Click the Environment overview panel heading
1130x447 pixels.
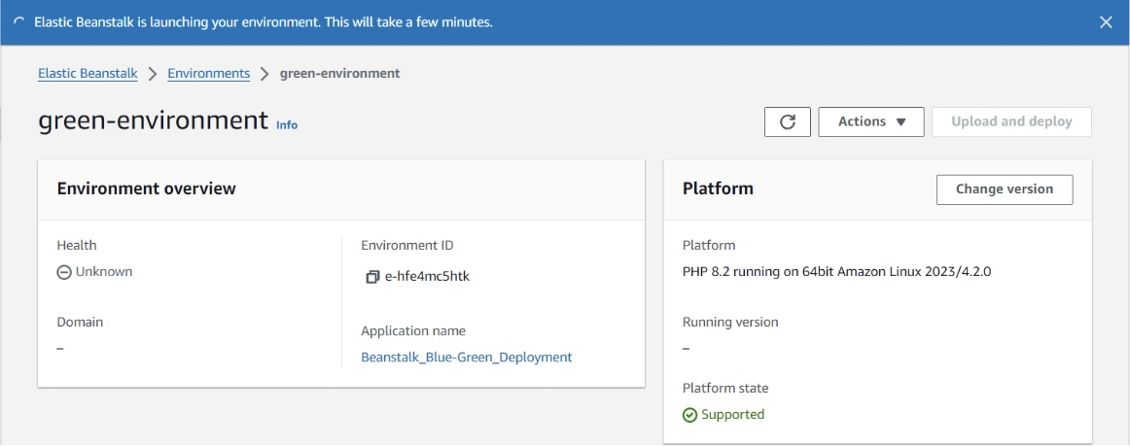click(146, 189)
